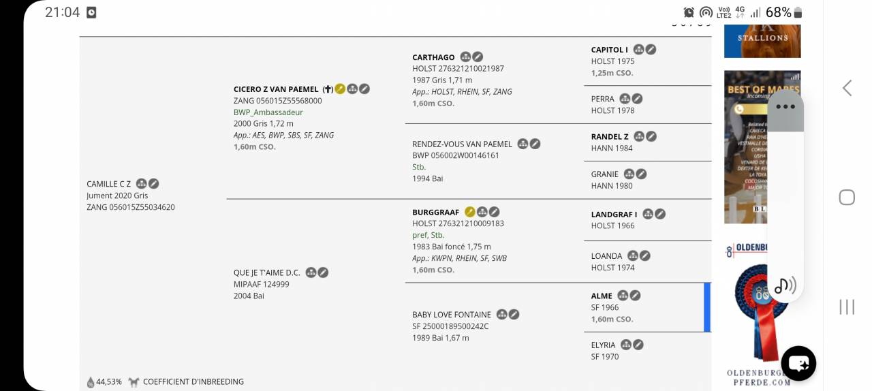Open the pedigree icon next to Carthago
This screenshot has width=872, height=391.
point(466,57)
